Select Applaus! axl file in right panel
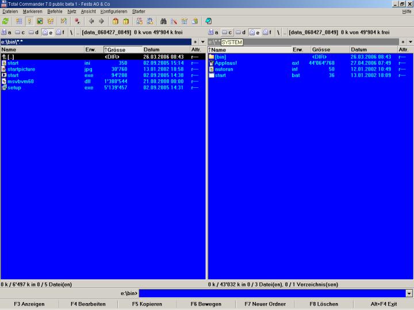The image size is (414, 310). pos(310,63)
